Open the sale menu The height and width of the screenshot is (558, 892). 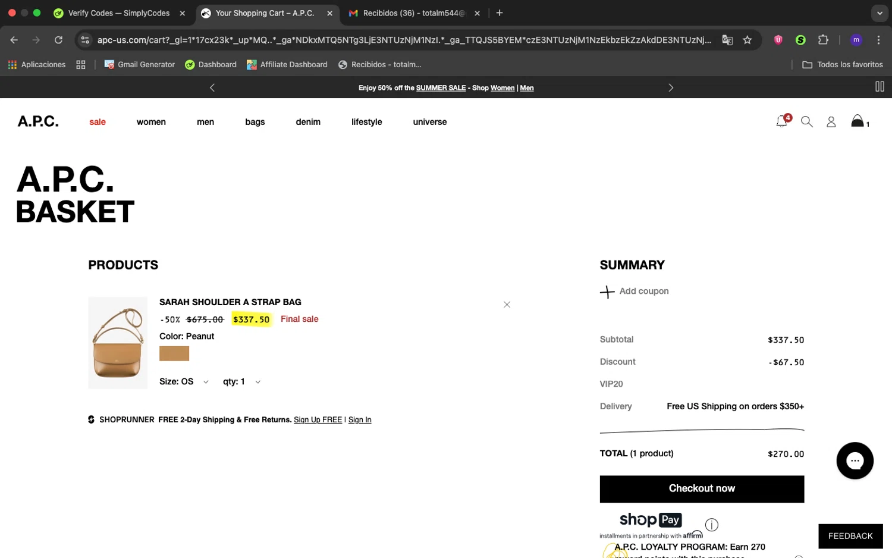click(x=98, y=122)
